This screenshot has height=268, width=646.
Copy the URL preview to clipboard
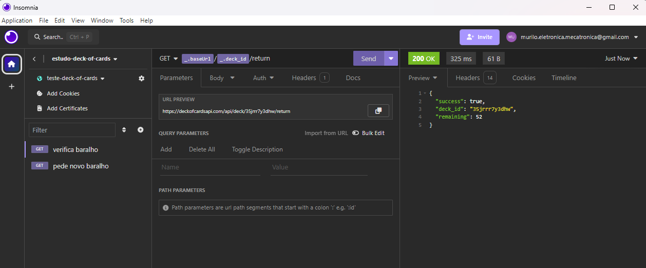378,111
